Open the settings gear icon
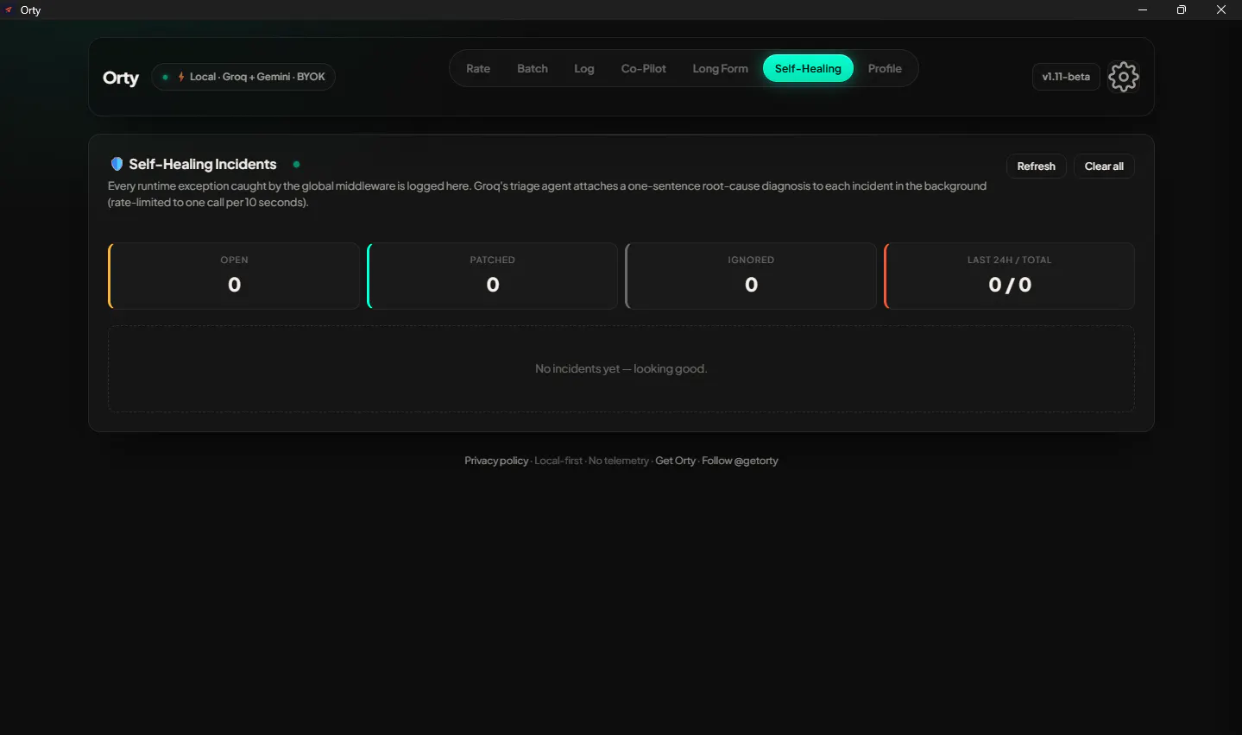Viewport: 1242px width, 735px height. tap(1123, 77)
